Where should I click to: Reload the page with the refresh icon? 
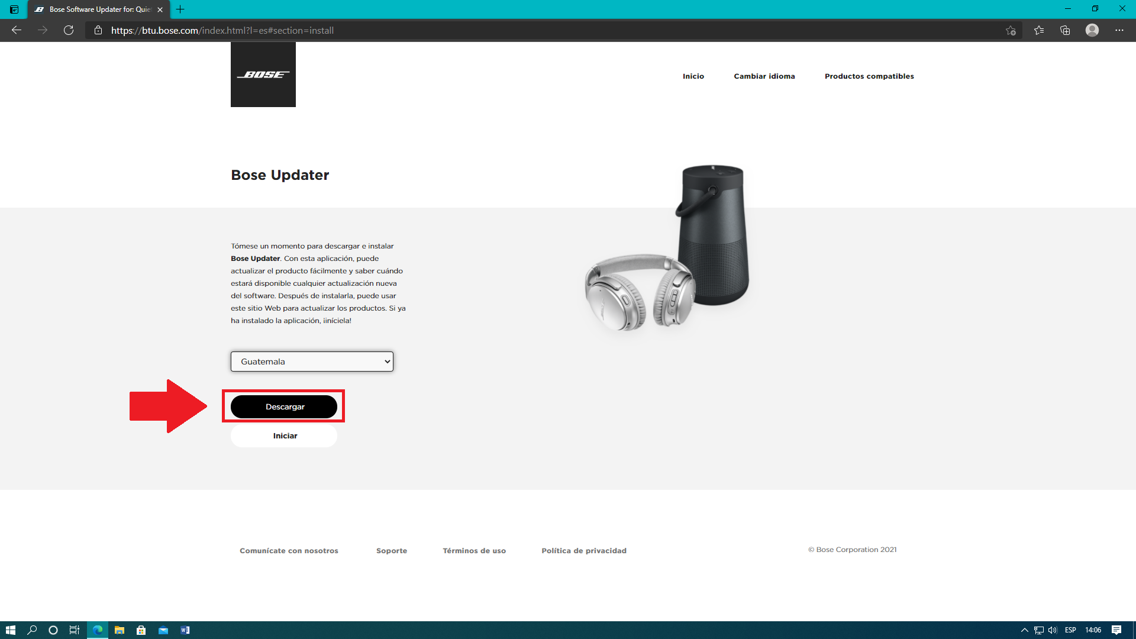pyautogui.click(x=69, y=30)
